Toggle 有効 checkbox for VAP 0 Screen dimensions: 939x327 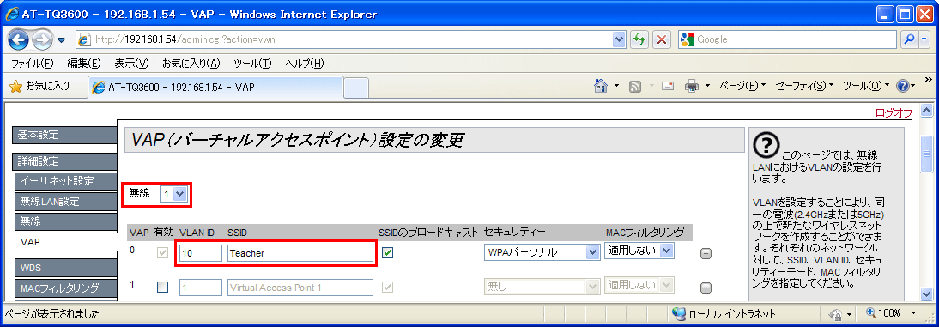coord(162,253)
